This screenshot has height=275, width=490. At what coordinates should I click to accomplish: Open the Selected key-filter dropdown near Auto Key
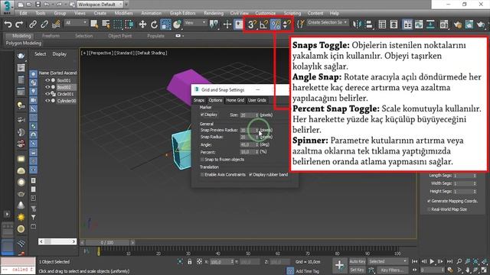(x=387, y=261)
